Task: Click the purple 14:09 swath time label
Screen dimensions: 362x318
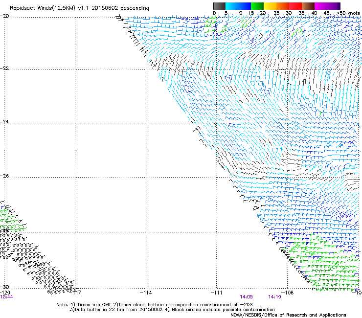Action: pos(247,297)
